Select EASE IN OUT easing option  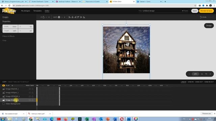click(209, 82)
